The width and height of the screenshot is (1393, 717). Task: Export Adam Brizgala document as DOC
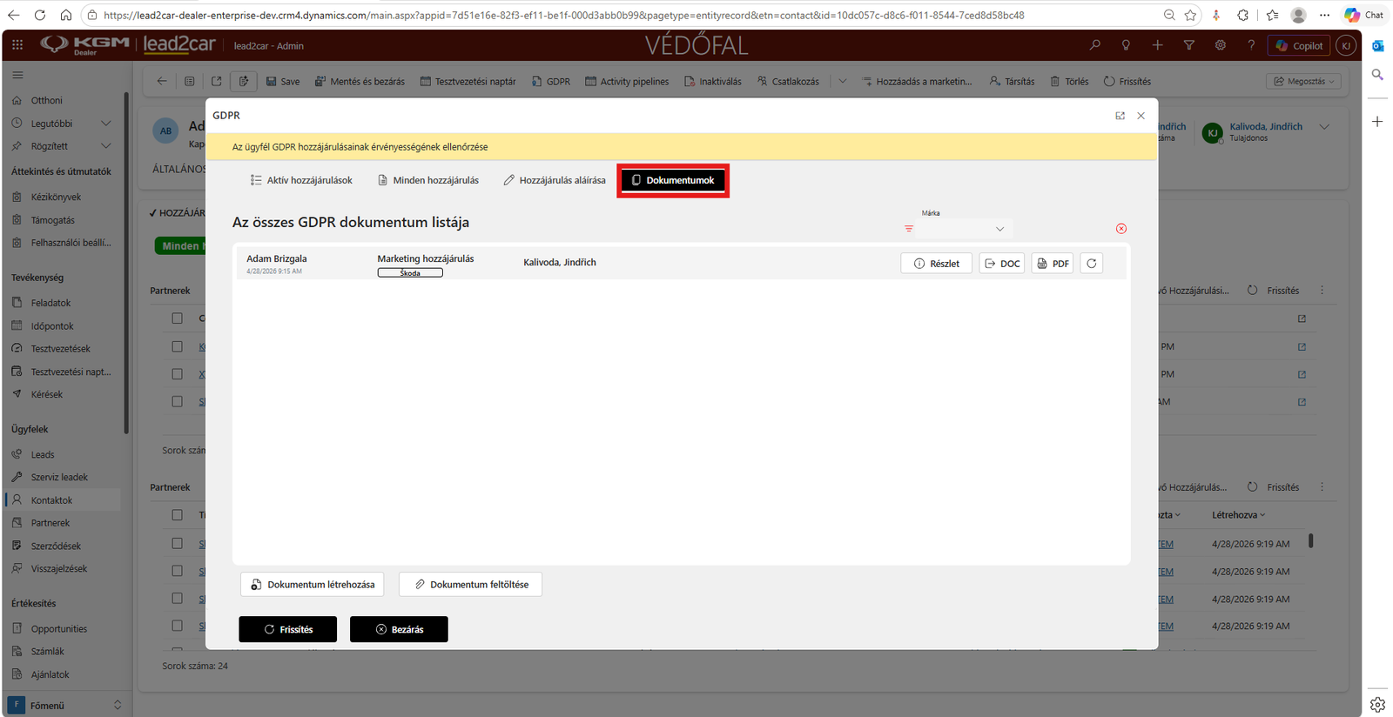1002,264
